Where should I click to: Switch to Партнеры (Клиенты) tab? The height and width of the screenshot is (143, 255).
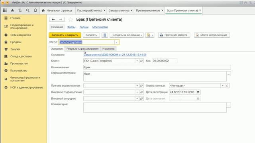point(90,10)
